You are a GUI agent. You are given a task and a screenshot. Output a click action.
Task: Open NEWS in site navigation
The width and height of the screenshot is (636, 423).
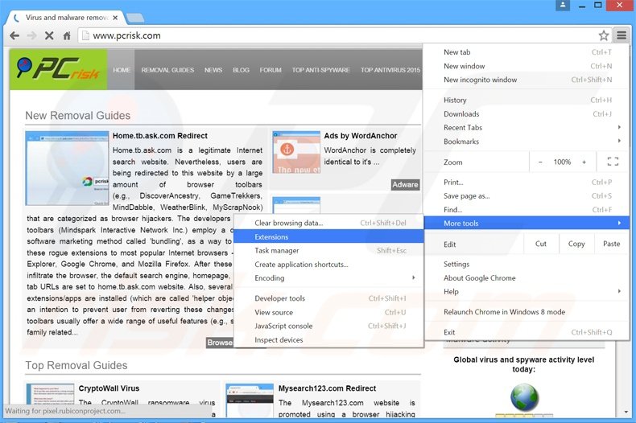click(x=213, y=70)
